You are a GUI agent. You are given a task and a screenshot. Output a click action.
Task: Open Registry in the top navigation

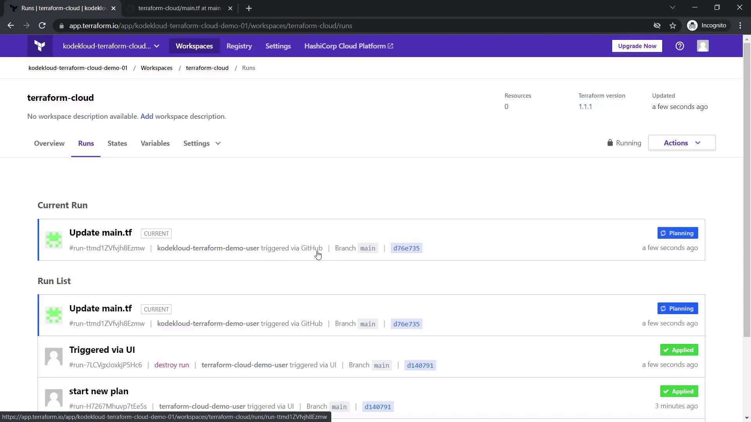click(239, 46)
